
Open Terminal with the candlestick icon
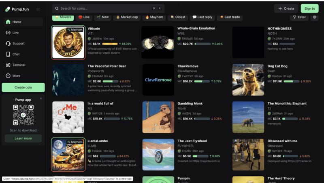(x=19, y=65)
